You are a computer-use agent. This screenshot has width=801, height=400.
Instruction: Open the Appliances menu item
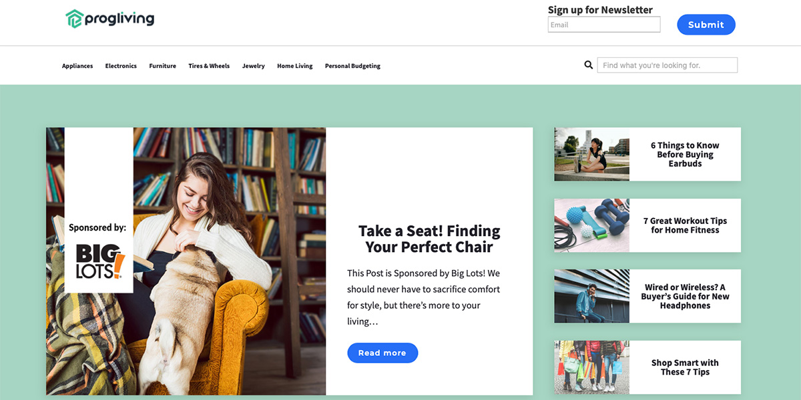pos(77,66)
